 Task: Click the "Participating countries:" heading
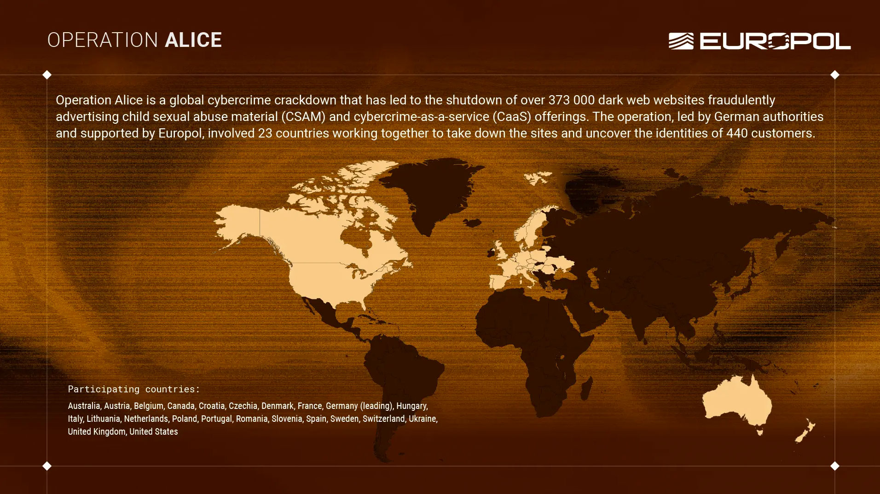[134, 389]
